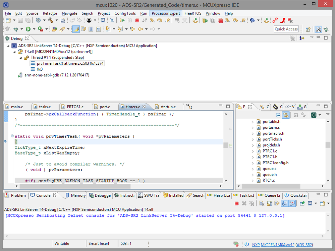Switch to the Debug perspective bug icon
This screenshot has width=335, height=251.
point(326,29)
